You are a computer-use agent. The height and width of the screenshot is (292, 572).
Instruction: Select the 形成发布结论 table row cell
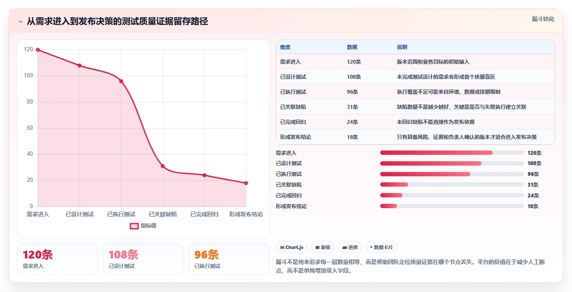tap(296, 137)
